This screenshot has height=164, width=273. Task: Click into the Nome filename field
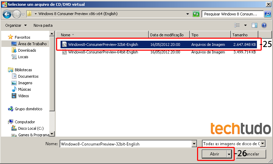click(x=126, y=144)
